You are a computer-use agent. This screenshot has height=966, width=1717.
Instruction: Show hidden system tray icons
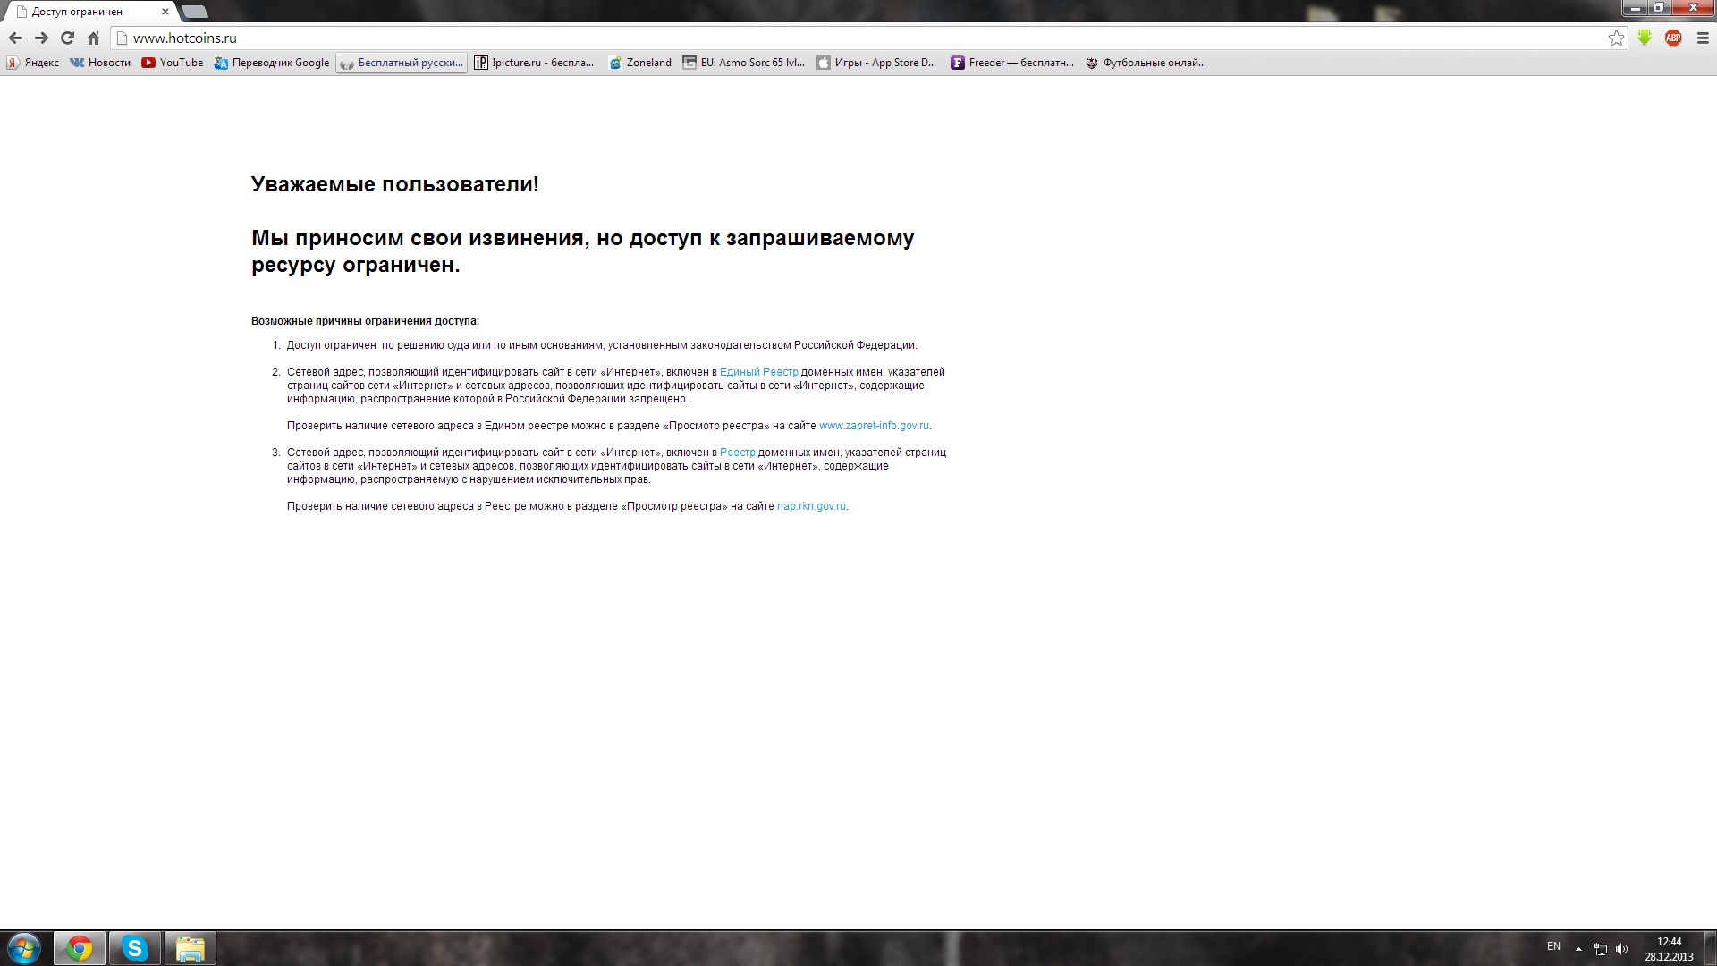tap(1578, 948)
